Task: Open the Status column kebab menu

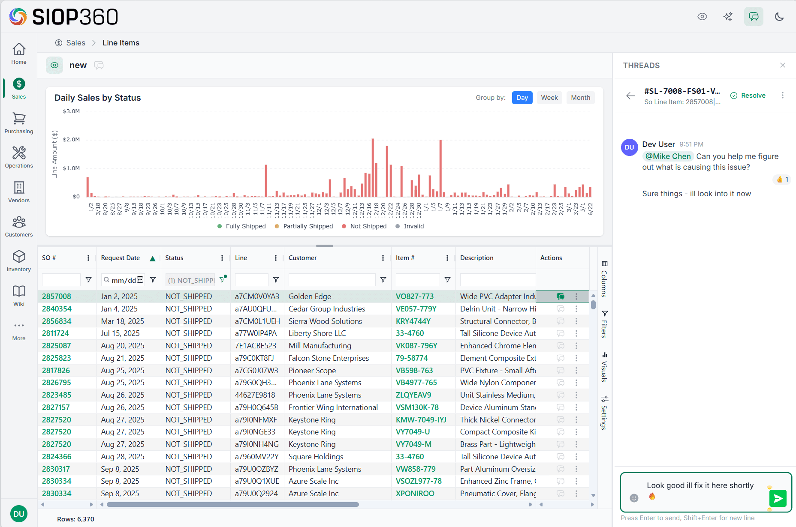Action: pos(222,258)
